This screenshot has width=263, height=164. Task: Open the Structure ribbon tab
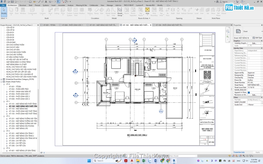click(23, 5)
